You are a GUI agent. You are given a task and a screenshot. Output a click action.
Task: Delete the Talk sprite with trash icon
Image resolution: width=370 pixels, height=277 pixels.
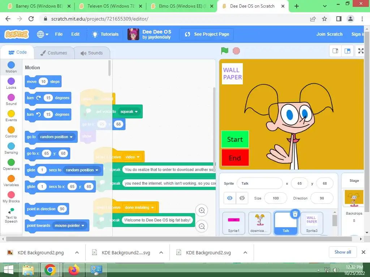[295, 214]
